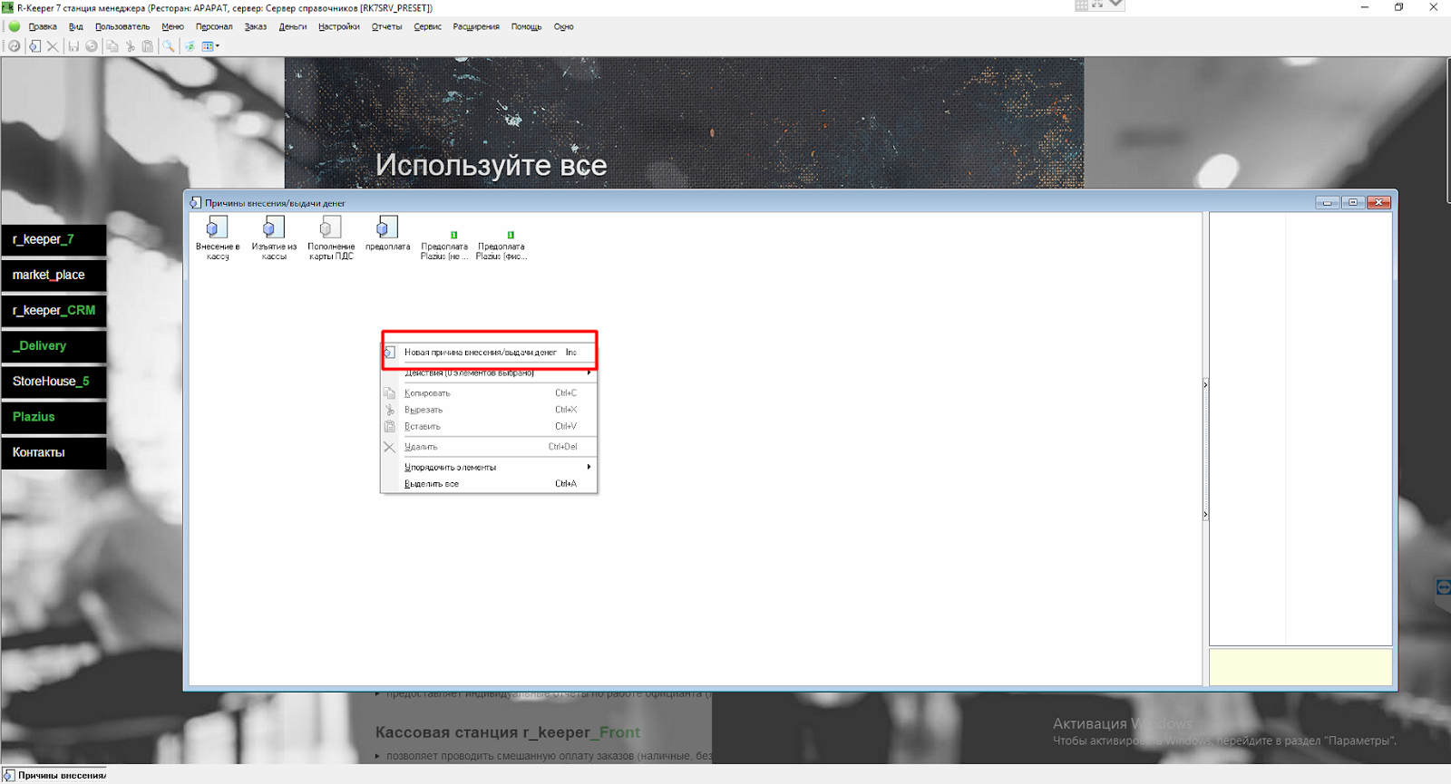
Task: Click the blue TeamViewer side tab icon
Action: point(1443,587)
